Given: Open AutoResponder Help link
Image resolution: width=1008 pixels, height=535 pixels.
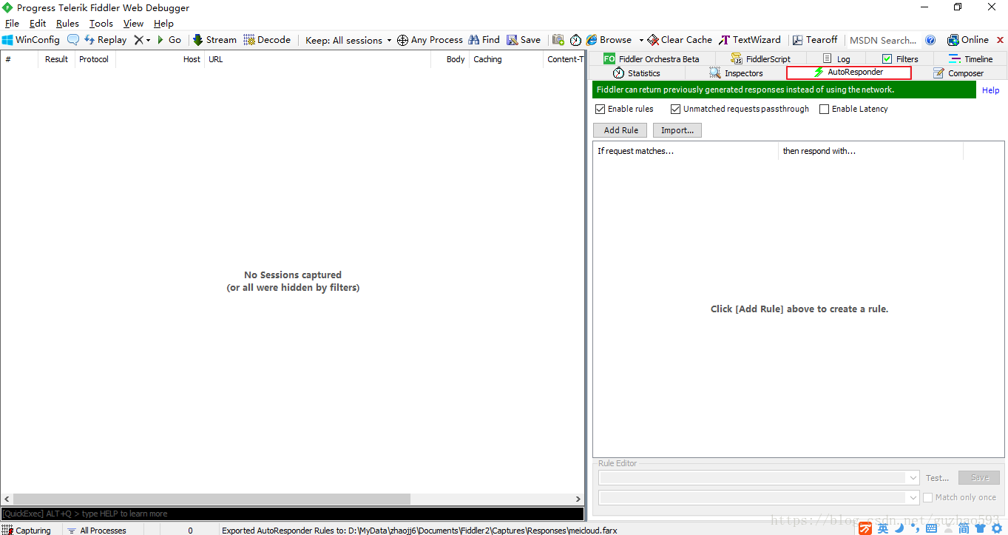Looking at the screenshot, I should [990, 90].
